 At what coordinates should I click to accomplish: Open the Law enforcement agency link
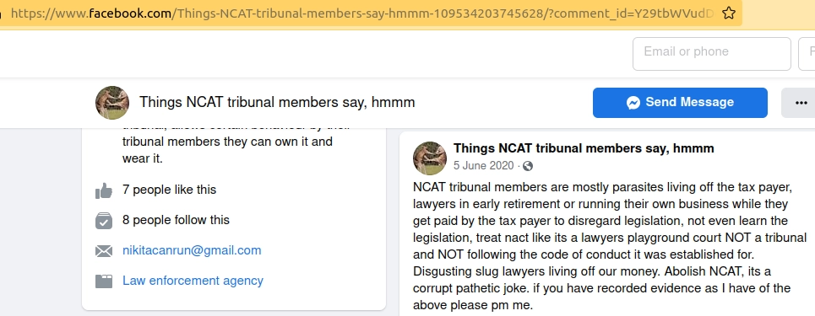[x=193, y=281]
